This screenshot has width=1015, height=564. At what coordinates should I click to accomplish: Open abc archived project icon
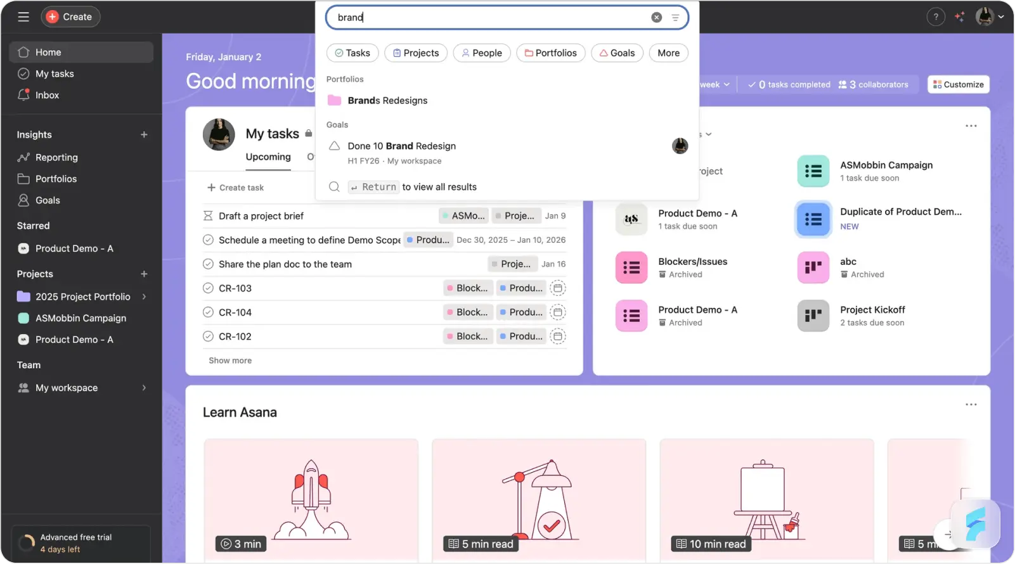click(813, 267)
